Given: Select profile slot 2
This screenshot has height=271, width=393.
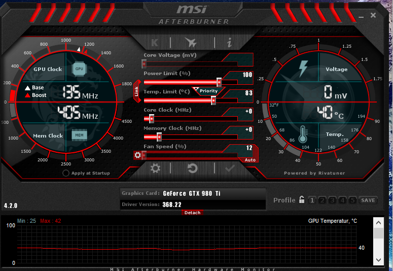Looking at the screenshot, I should coord(323,200).
